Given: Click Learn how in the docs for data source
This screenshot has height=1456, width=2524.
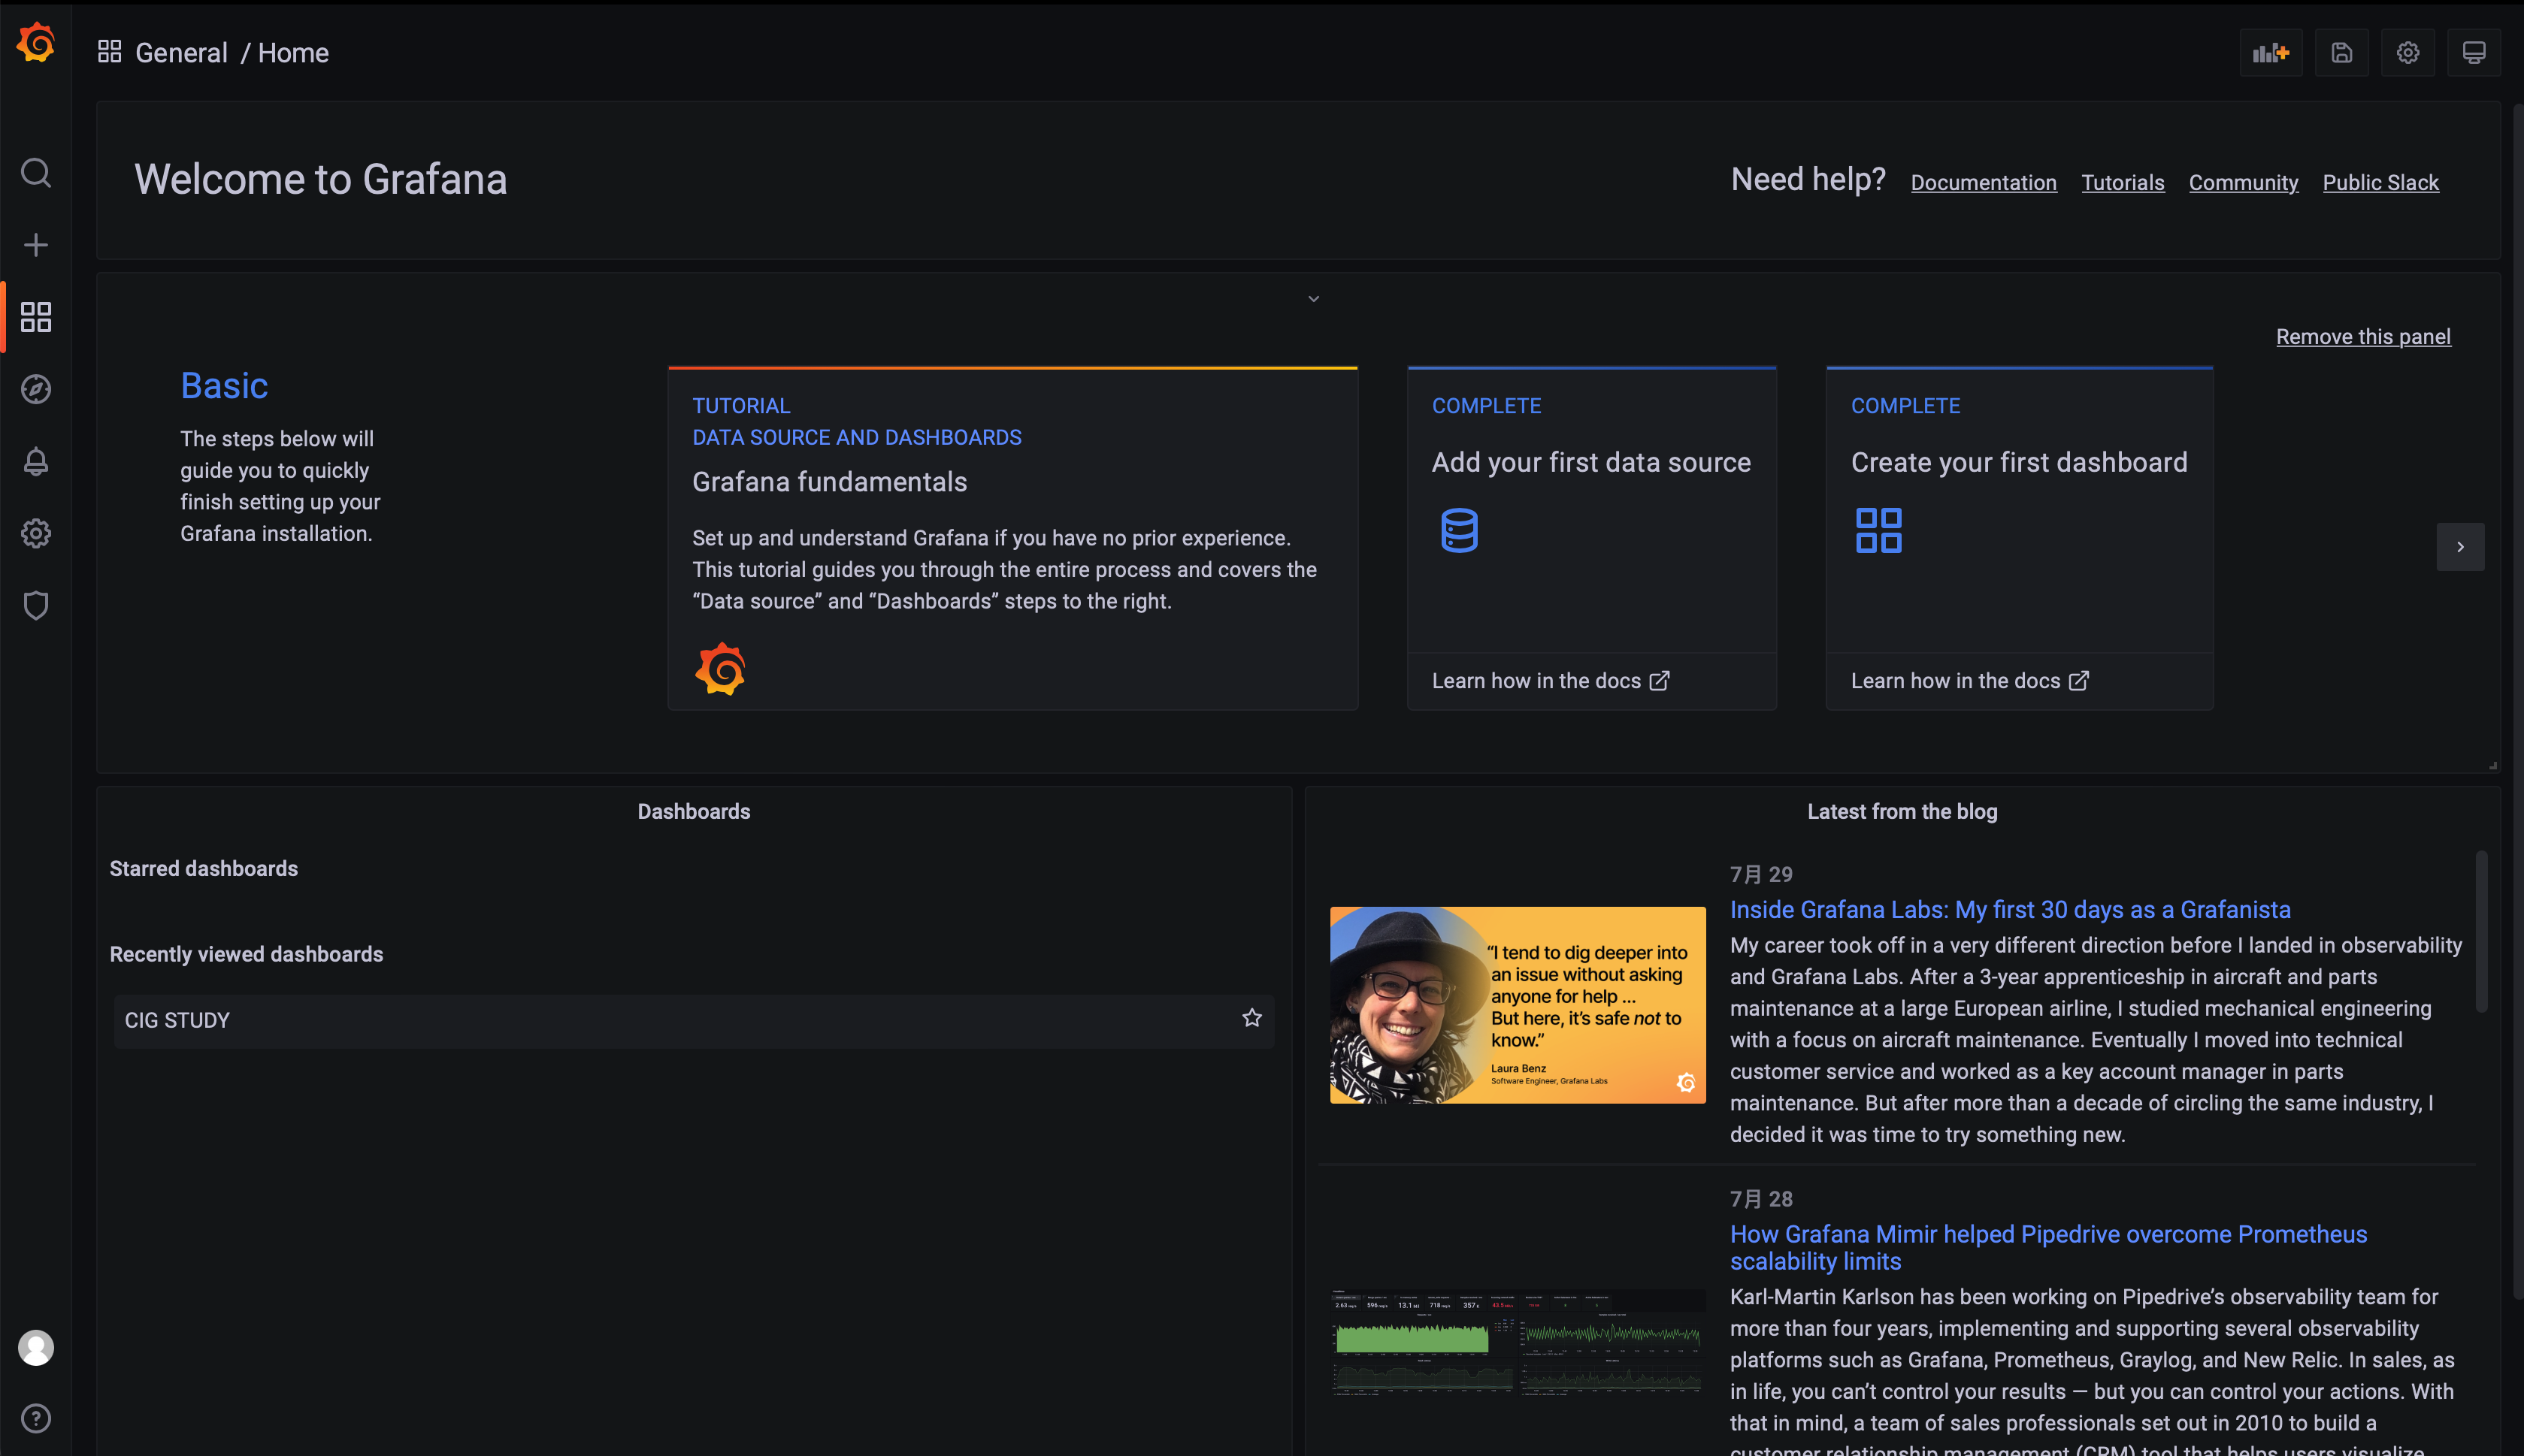Looking at the screenshot, I should point(1550,681).
